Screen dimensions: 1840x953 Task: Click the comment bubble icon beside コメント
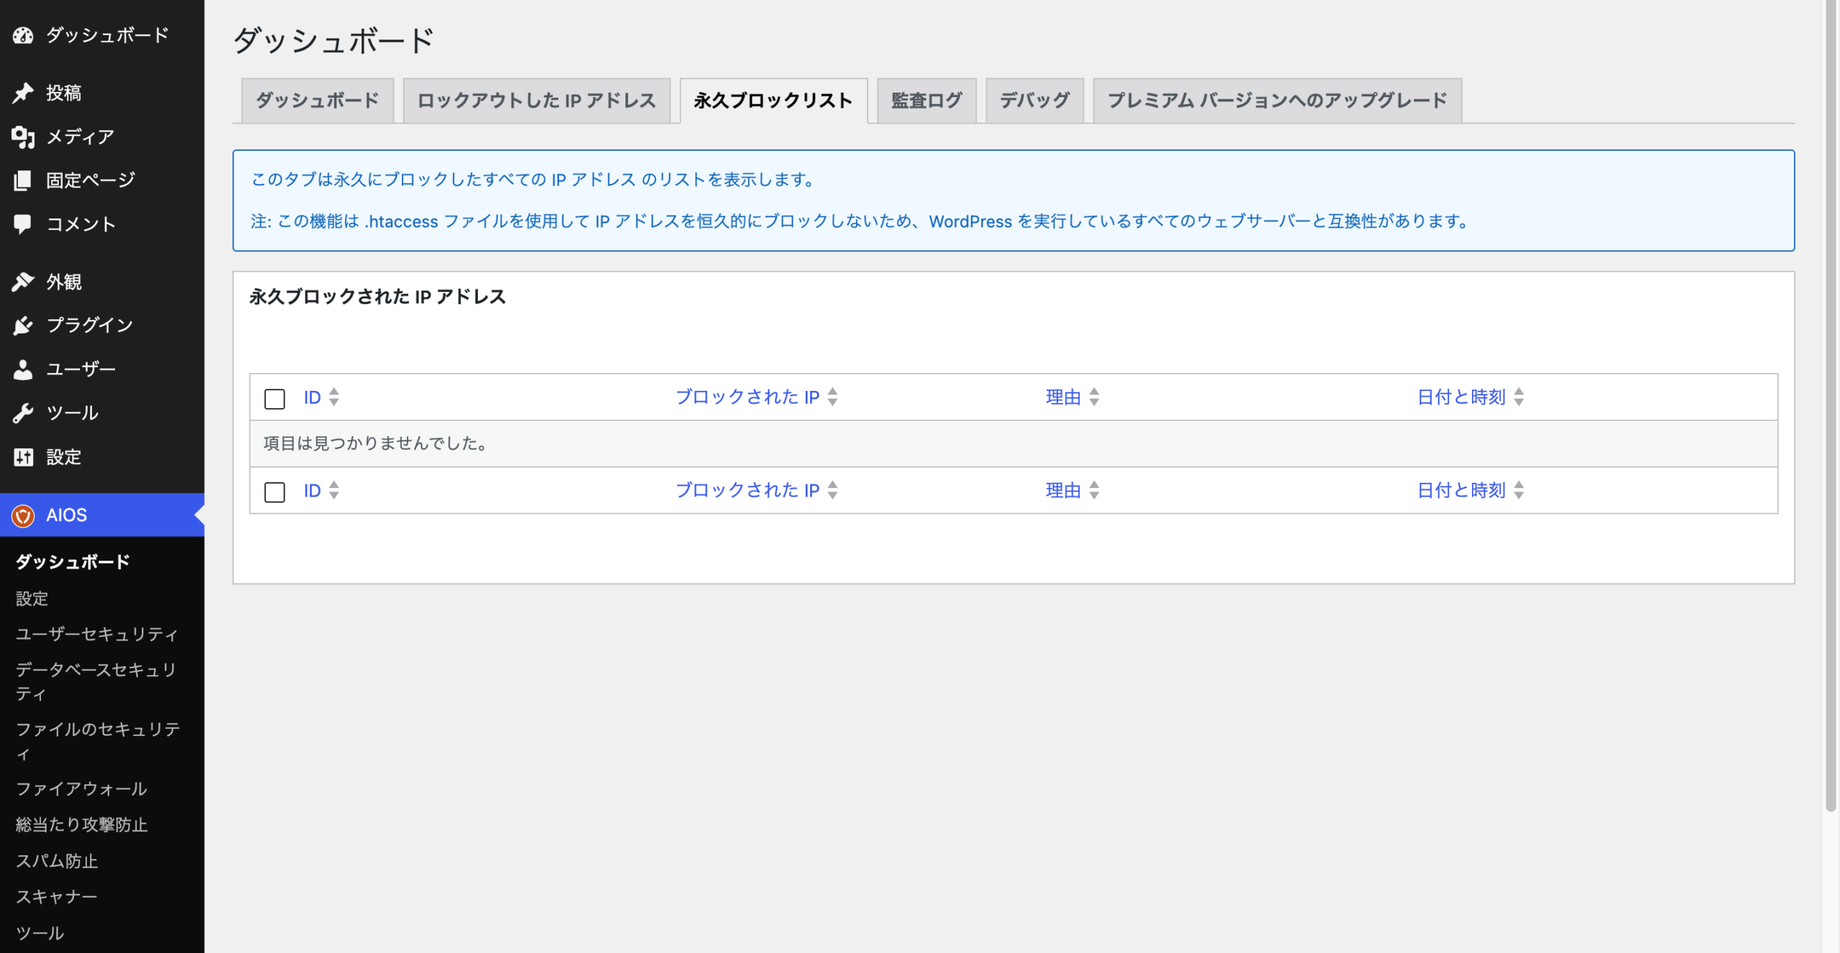coord(23,224)
